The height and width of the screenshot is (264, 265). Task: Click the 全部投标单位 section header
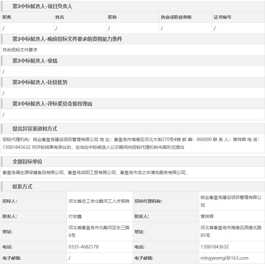click(x=27, y=162)
